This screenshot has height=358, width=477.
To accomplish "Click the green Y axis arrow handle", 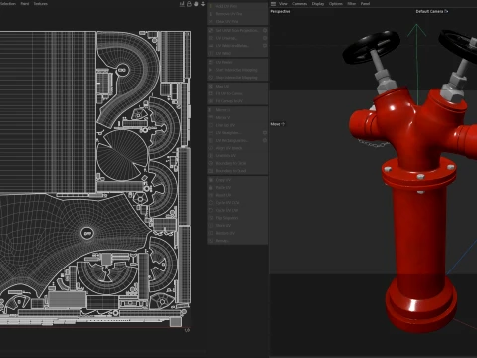I will 416,29.
